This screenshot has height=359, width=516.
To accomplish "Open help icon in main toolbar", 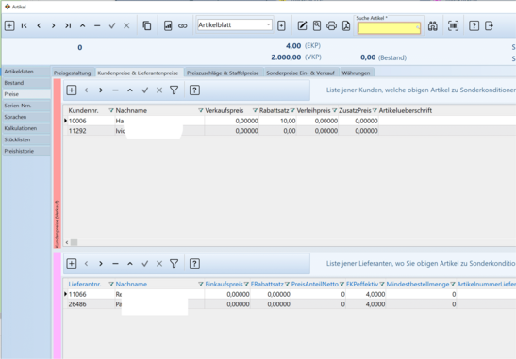I will click(474, 25).
